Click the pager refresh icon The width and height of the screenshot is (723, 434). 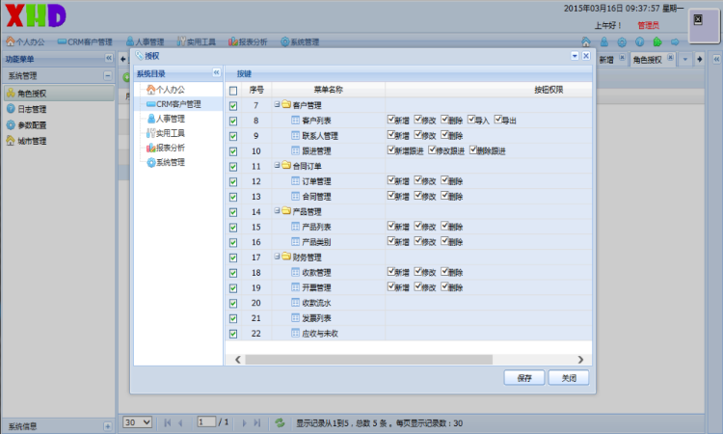click(x=280, y=422)
